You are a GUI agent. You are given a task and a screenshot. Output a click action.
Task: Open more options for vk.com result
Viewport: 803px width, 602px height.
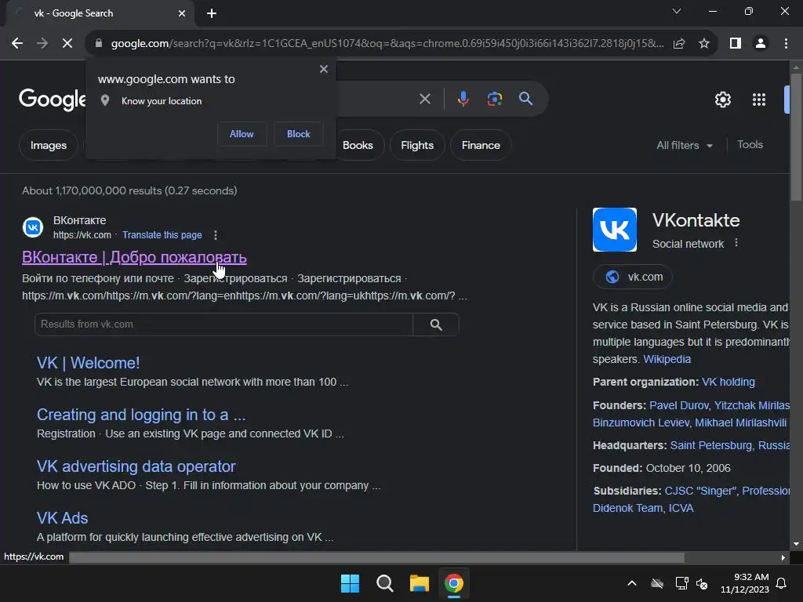point(215,235)
